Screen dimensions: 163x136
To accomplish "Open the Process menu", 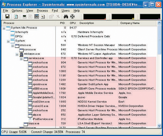I will tap(42, 11).
